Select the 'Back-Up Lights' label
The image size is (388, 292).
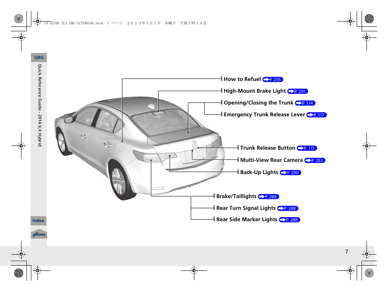tap(259, 172)
